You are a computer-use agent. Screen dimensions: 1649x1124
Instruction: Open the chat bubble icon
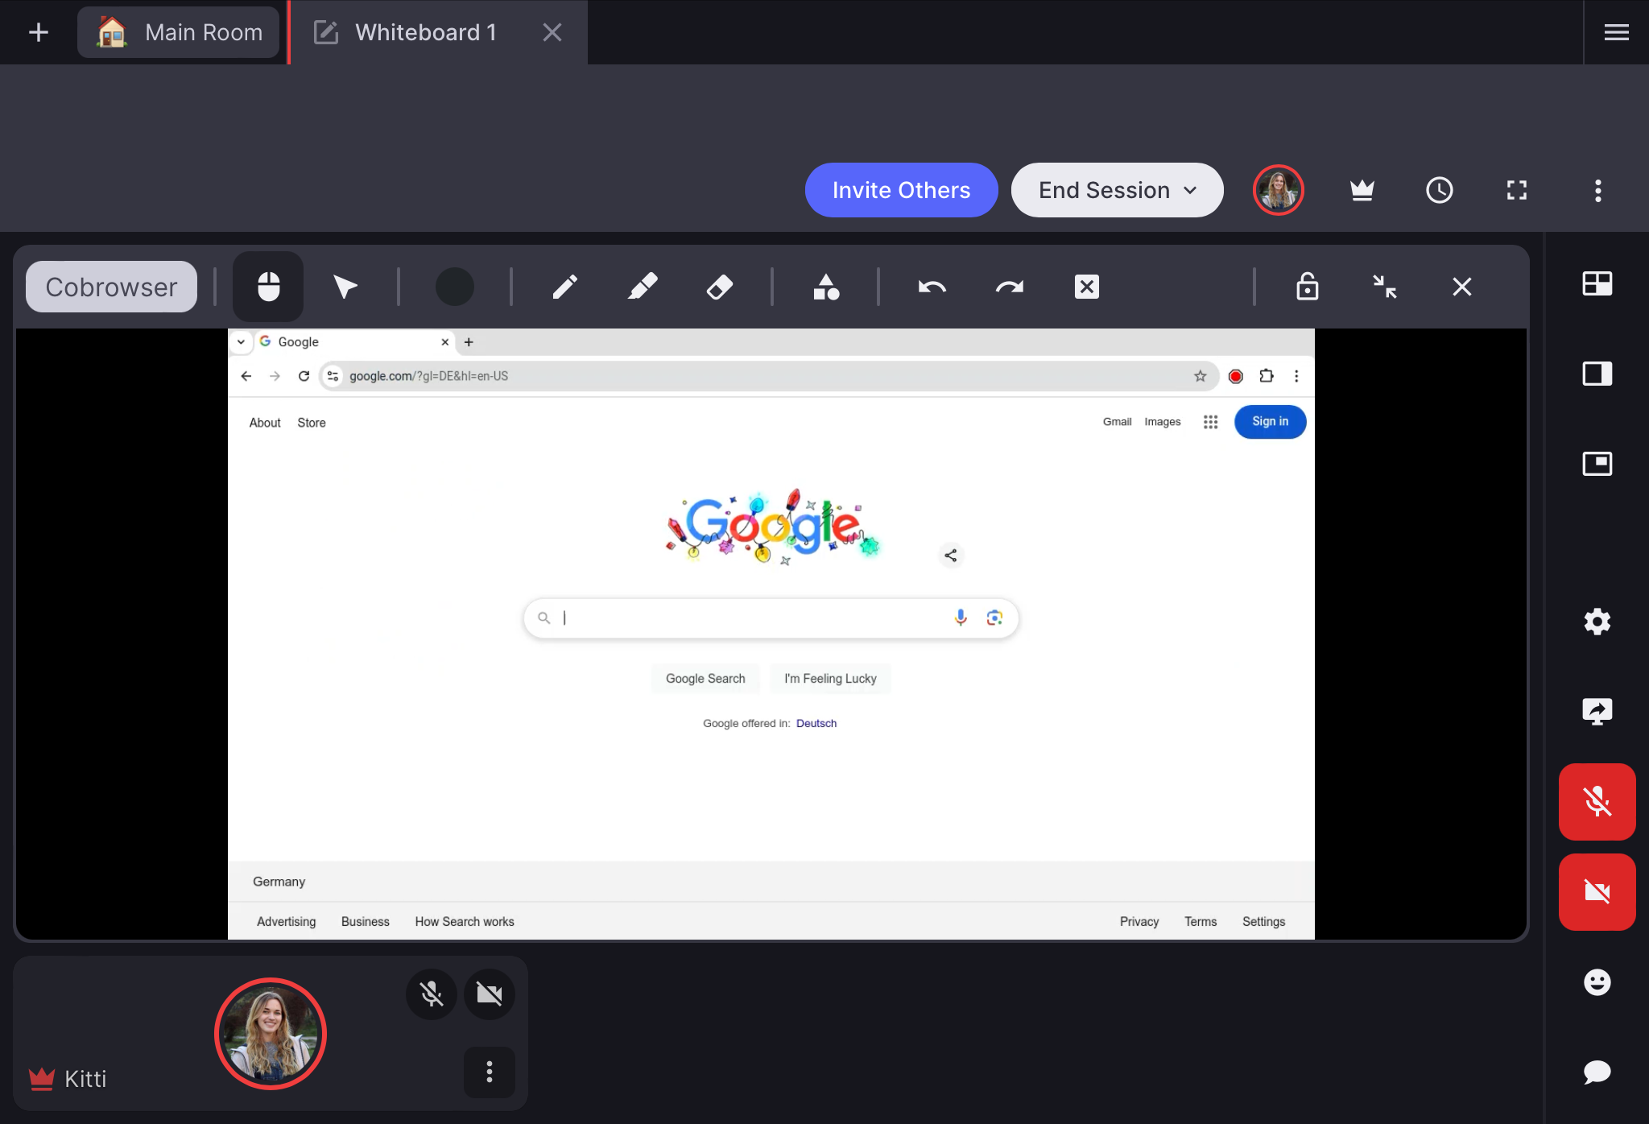[x=1597, y=1072]
